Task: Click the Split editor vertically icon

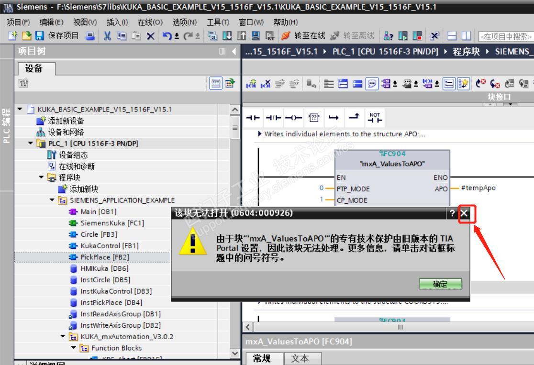Action: (466, 35)
